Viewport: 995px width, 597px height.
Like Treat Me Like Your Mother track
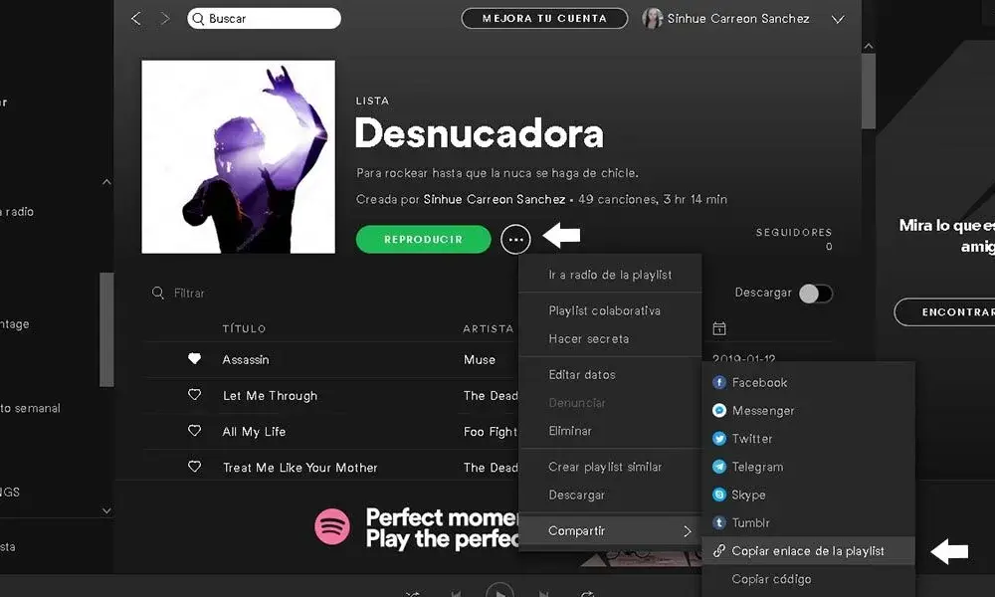tap(194, 467)
